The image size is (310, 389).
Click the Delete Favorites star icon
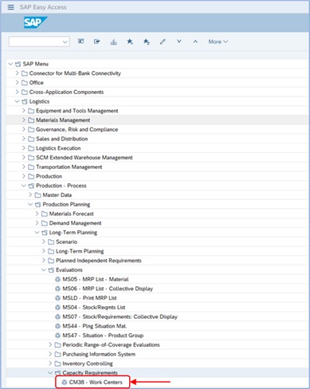[146, 41]
